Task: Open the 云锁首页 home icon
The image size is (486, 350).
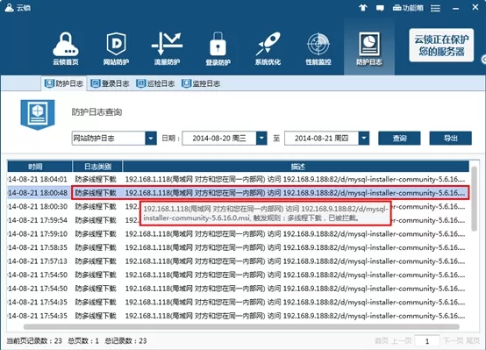Action: click(x=66, y=48)
